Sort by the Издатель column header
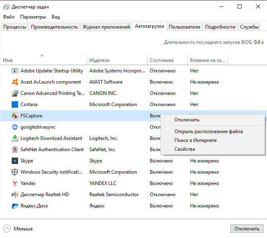 [x=117, y=60]
